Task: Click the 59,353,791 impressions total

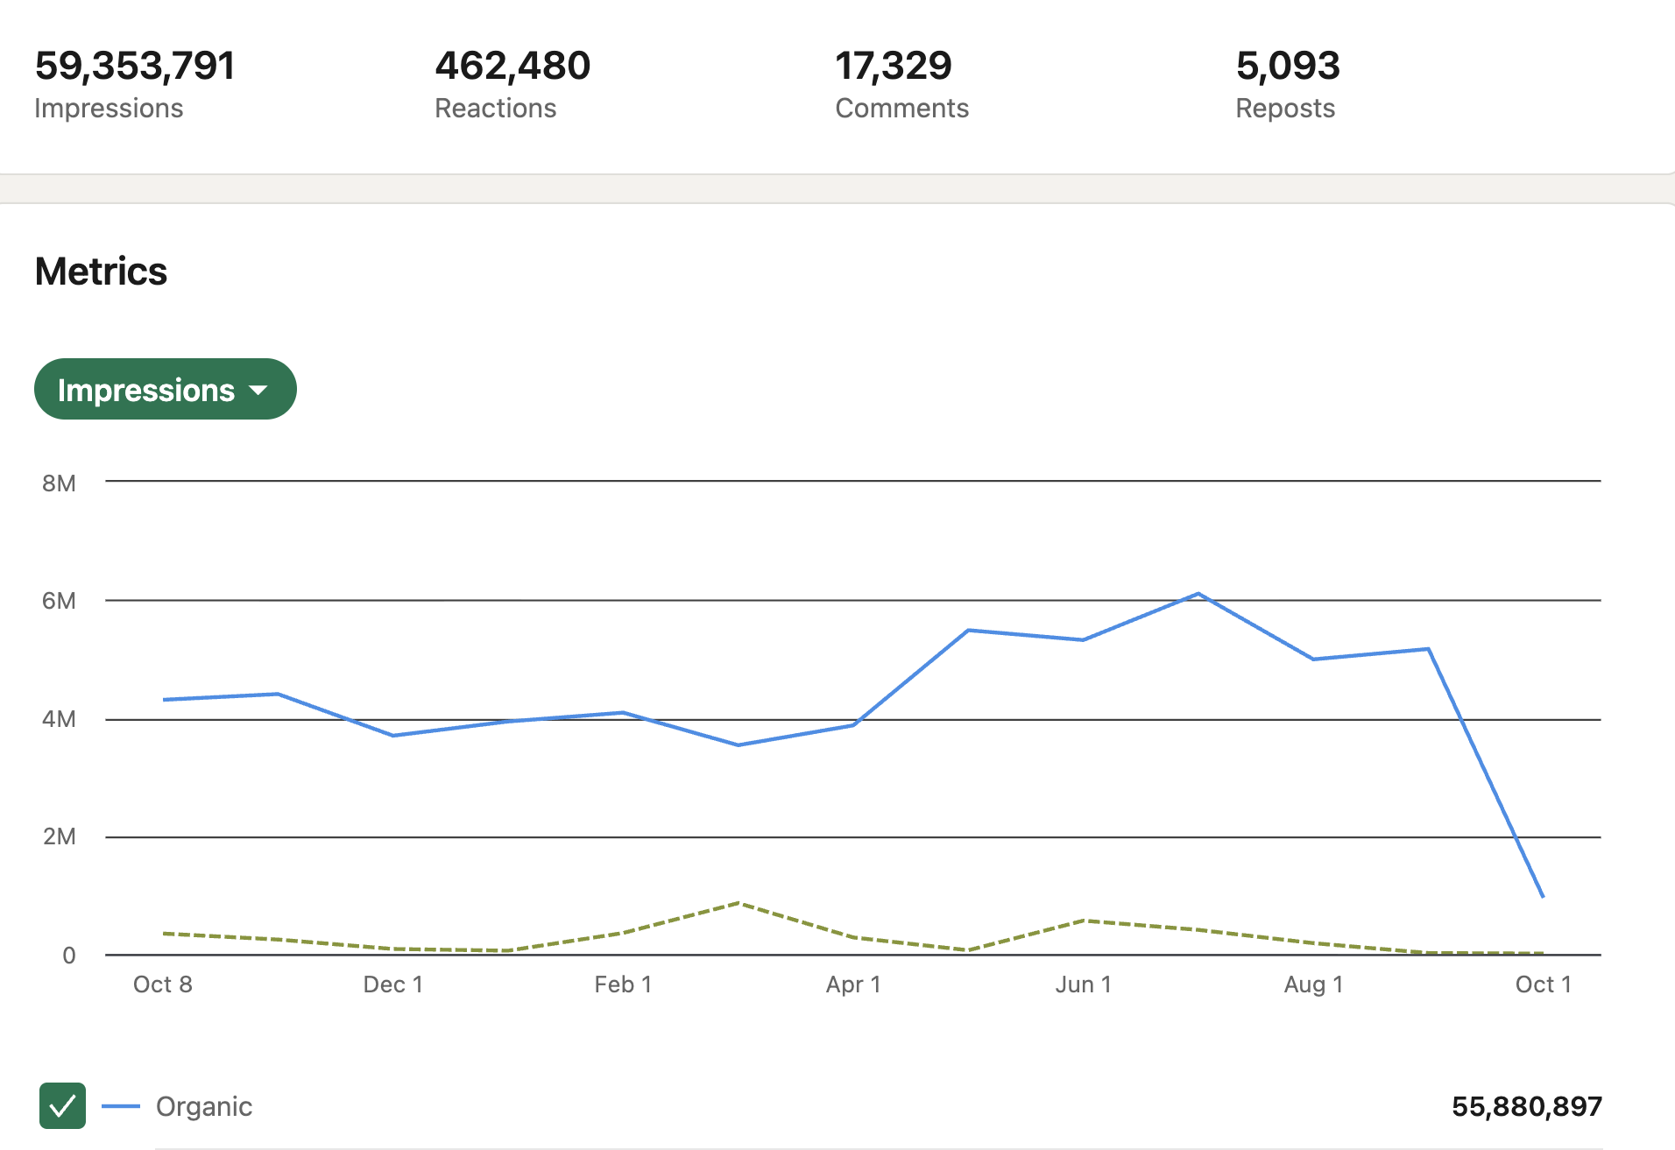Action: coord(135,66)
